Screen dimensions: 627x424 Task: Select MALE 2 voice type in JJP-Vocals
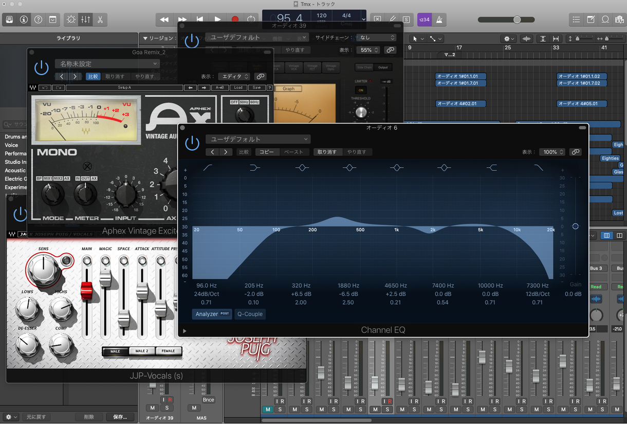pos(142,351)
